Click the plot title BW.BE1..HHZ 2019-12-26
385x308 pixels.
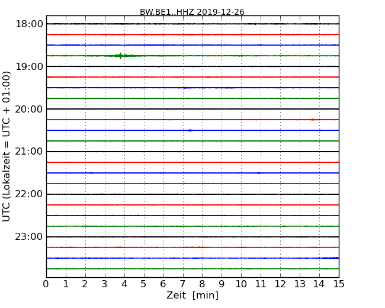tap(192, 12)
